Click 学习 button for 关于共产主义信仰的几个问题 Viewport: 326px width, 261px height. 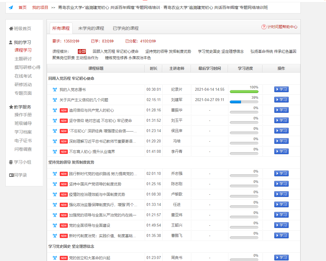(x=281, y=100)
